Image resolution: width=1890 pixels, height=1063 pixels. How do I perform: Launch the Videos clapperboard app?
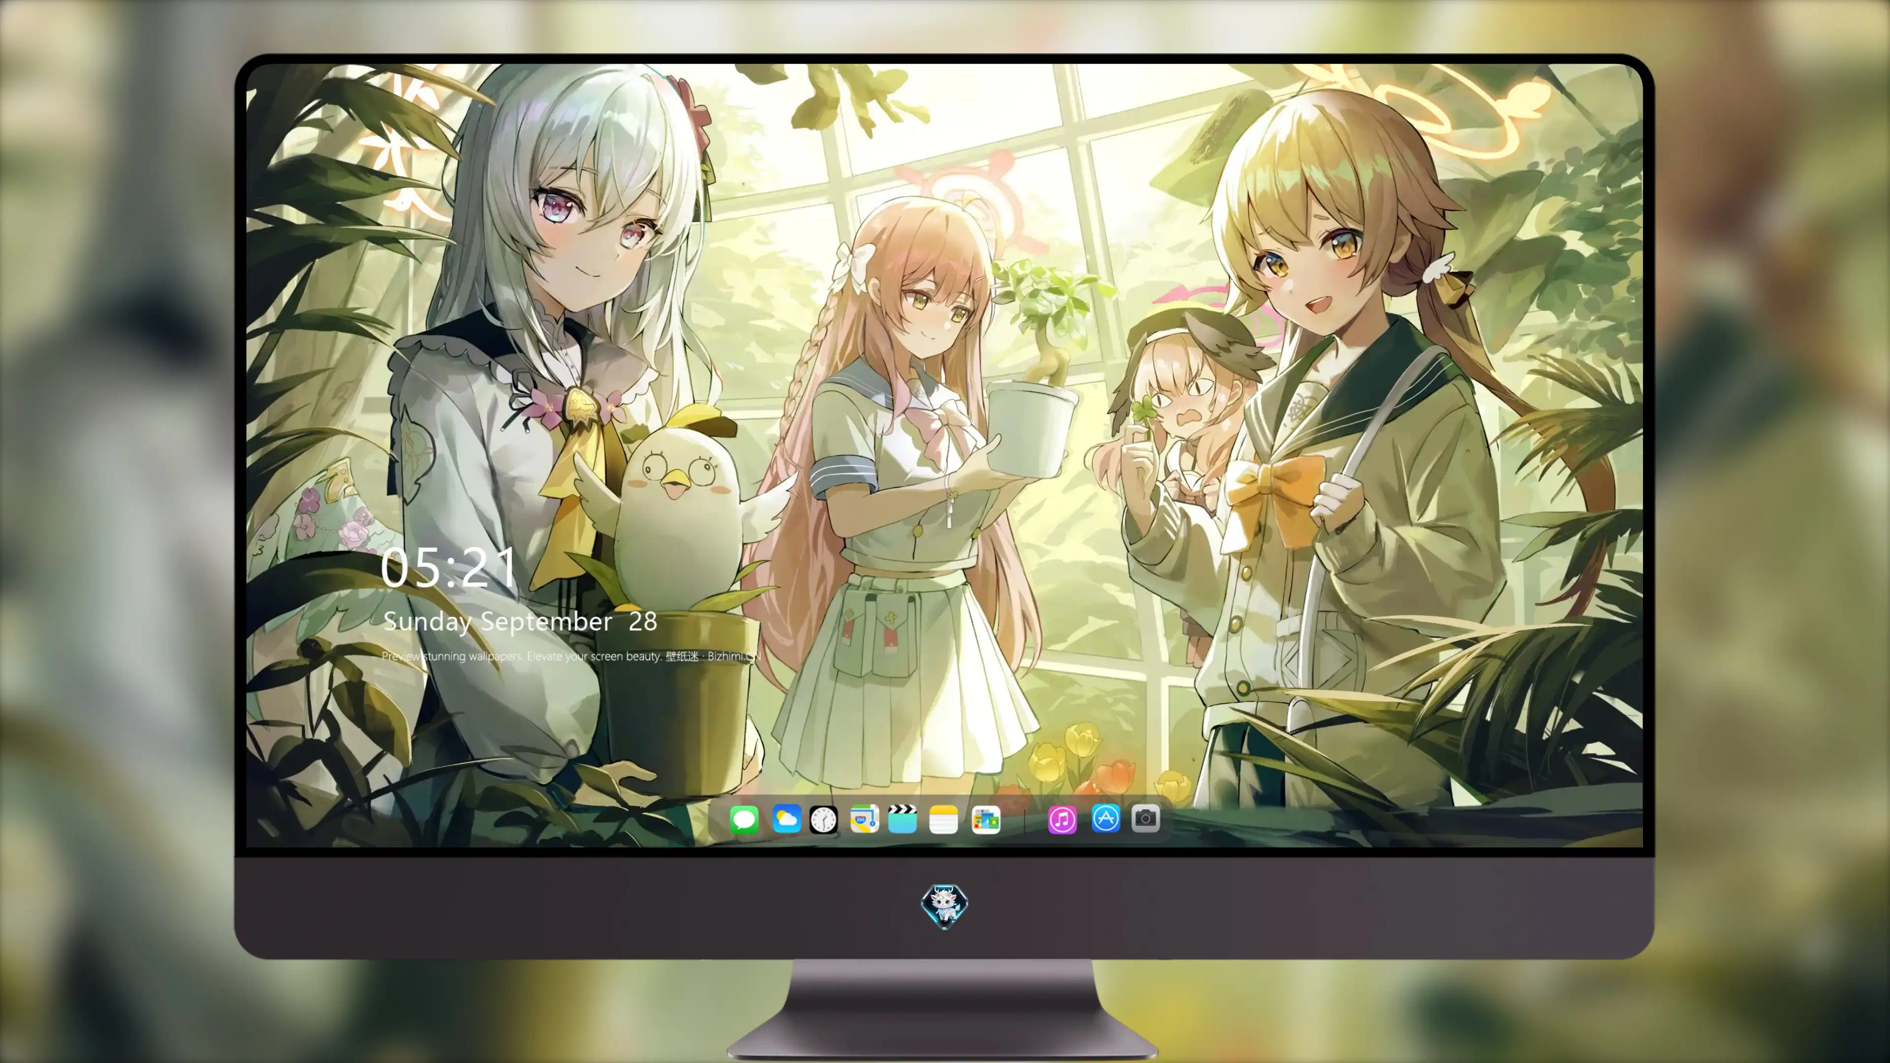(x=903, y=819)
